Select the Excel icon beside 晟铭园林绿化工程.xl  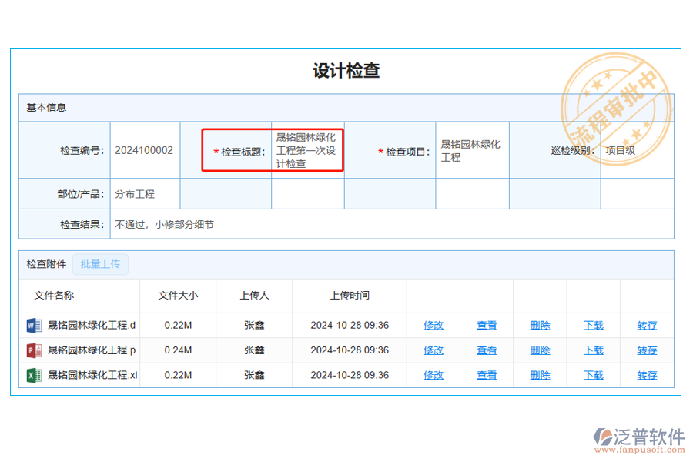tap(32, 375)
